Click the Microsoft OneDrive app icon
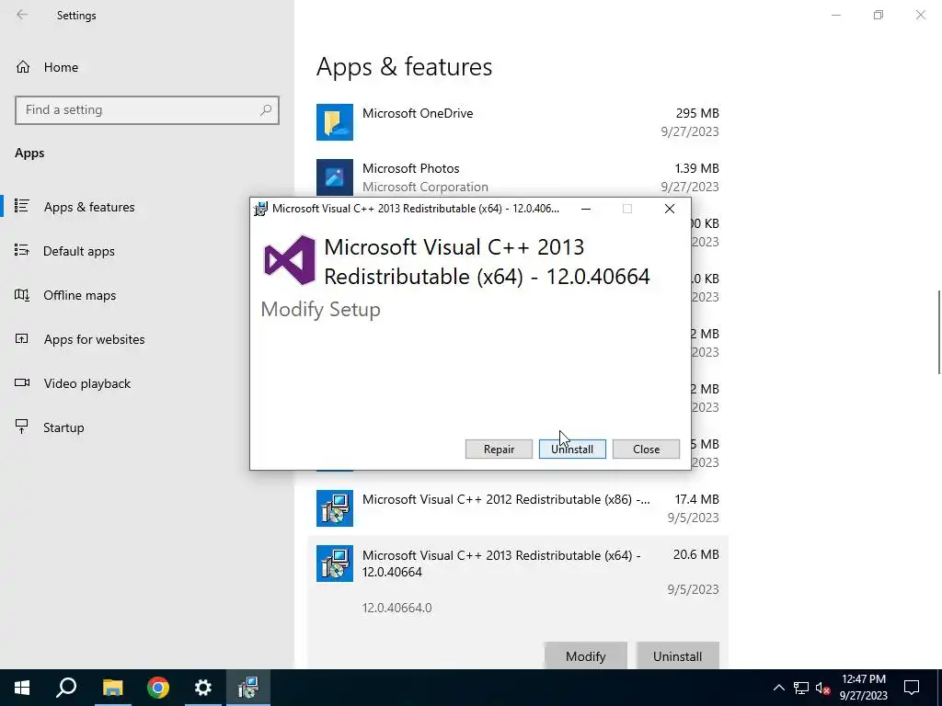 click(x=335, y=122)
